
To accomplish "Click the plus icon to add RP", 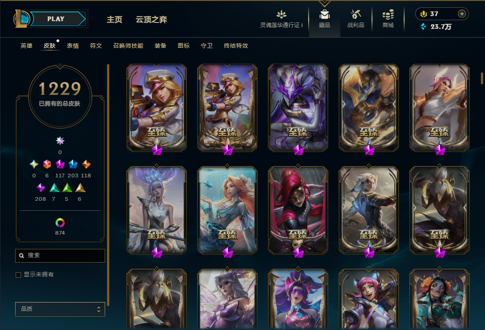I will click(462, 14).
